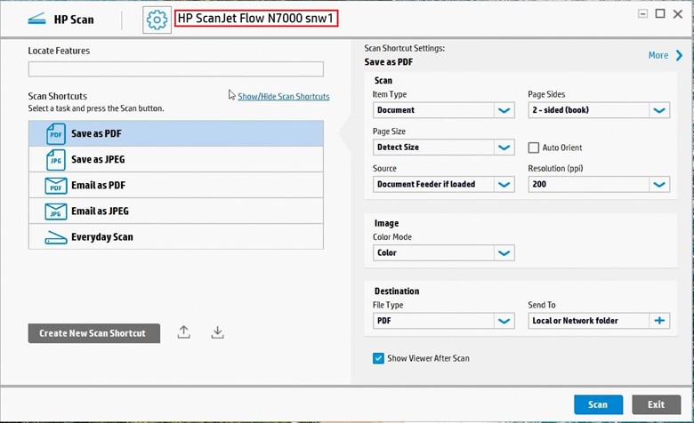Expand the Page Sides dropdown
Image resolution: width=694 pixels, height=423 pixels.
659,110
